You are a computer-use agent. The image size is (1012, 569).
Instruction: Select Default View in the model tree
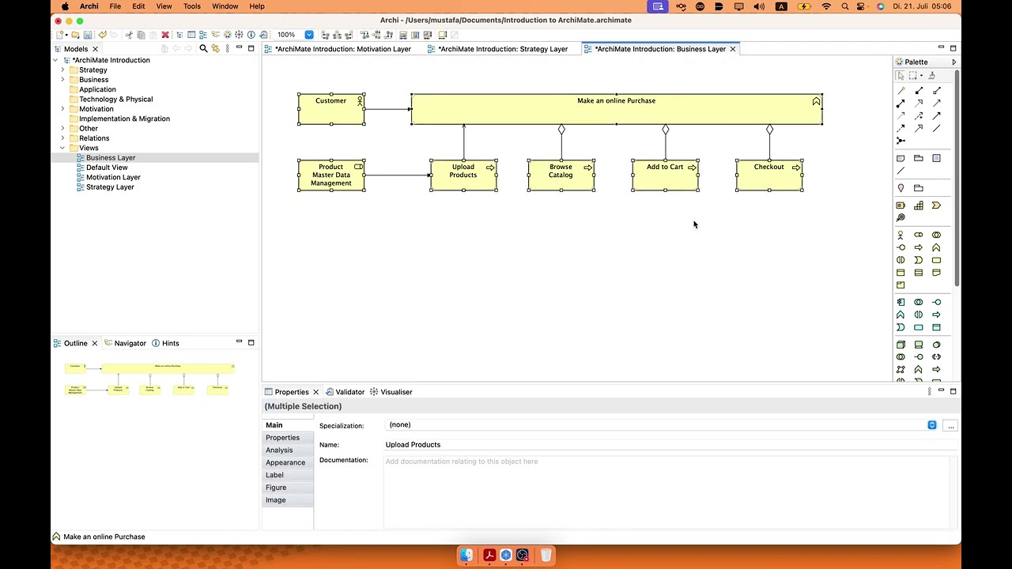[x=107, y=168]
